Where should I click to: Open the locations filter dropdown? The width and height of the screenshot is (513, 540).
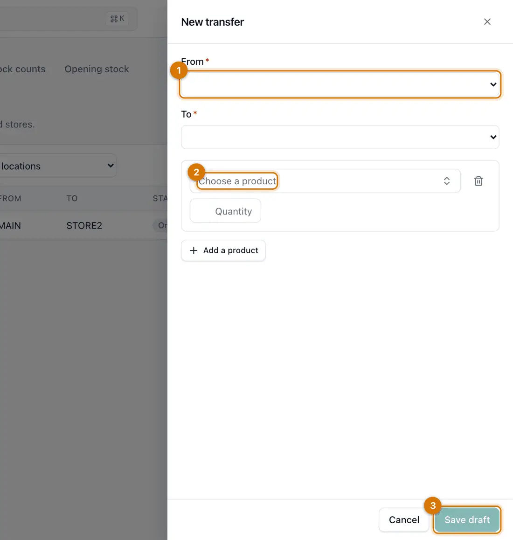(x=57, y=166)
